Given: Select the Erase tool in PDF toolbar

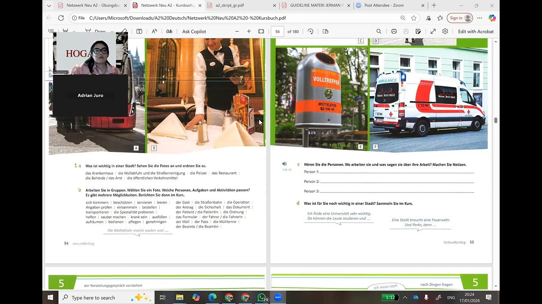Looking at the screenshot, I should click(x=123, y=31).
